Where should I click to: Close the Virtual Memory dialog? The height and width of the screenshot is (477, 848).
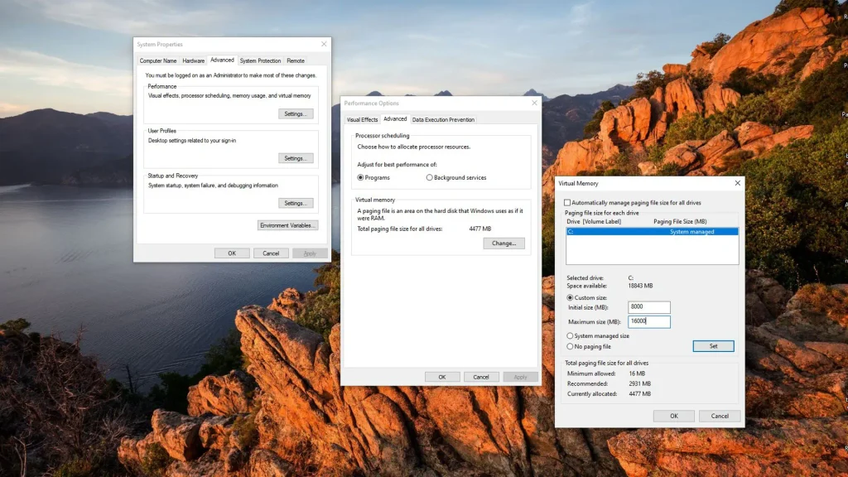(x=737, y=183)
